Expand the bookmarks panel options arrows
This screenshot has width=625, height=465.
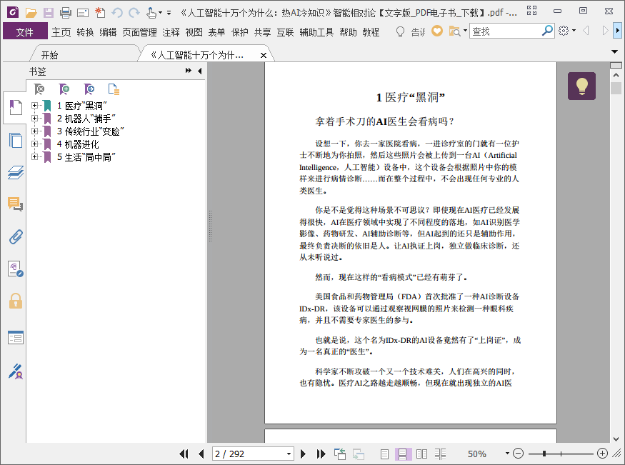pyautogui.click(x=188, y=71)
